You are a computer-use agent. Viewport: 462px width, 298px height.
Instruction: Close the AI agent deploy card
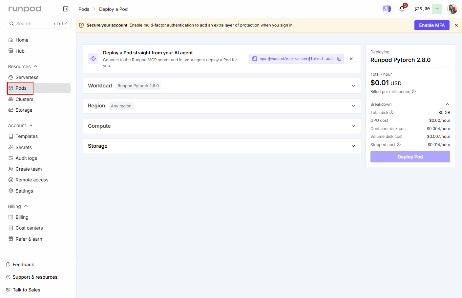coord(351,59)
